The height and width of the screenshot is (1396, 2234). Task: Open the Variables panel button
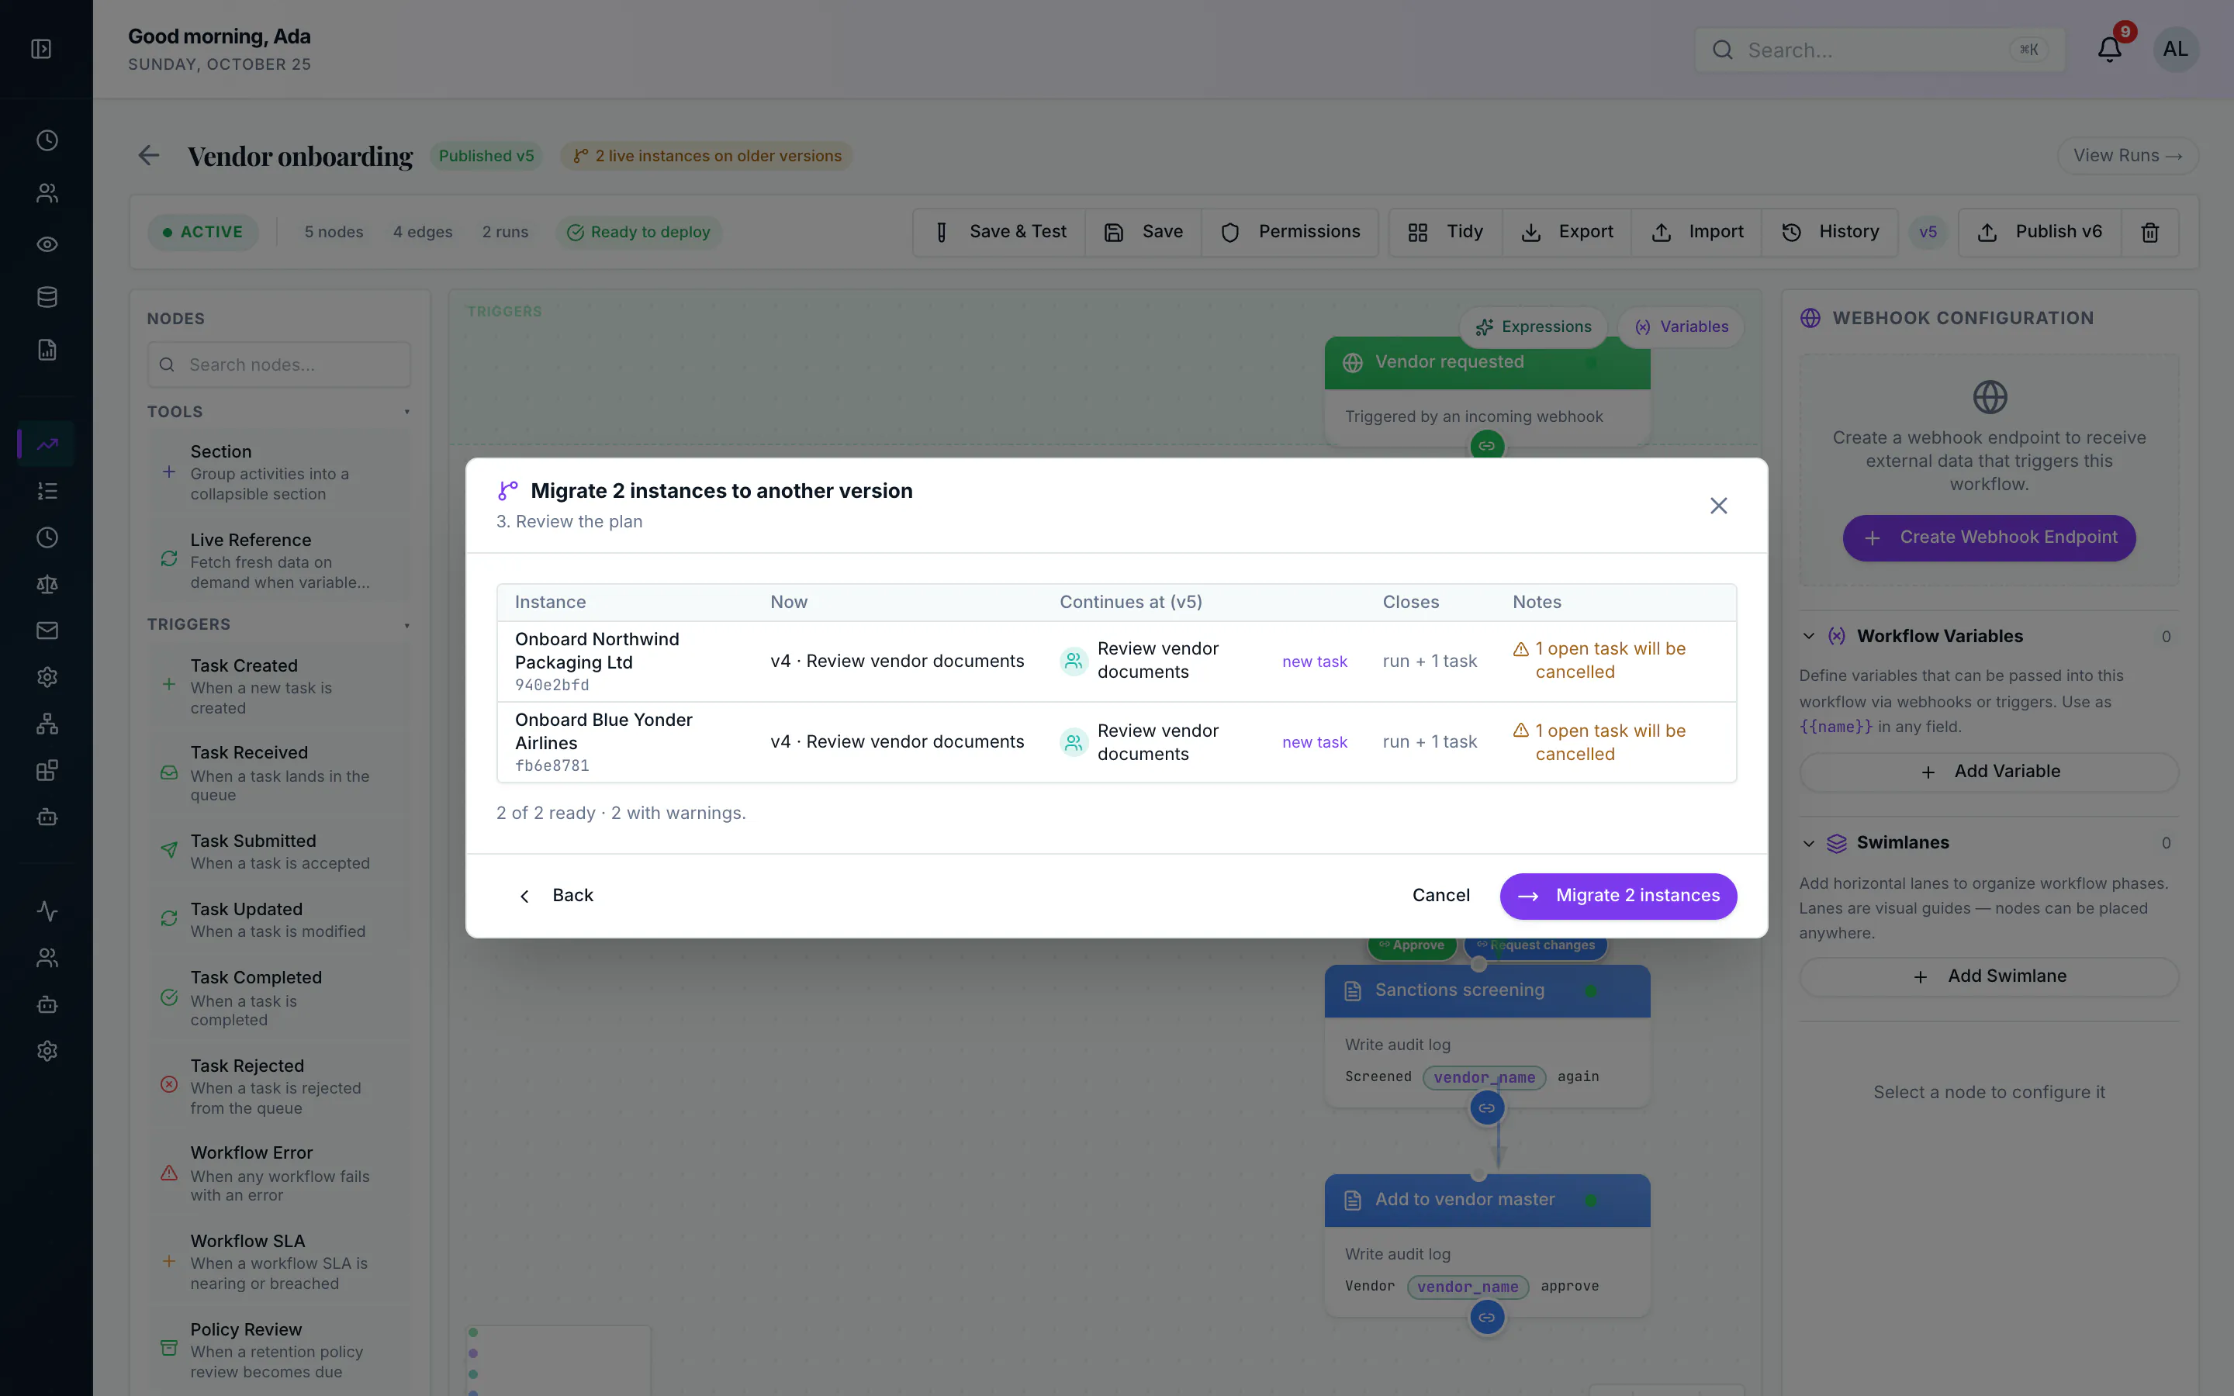[1680, 327]
